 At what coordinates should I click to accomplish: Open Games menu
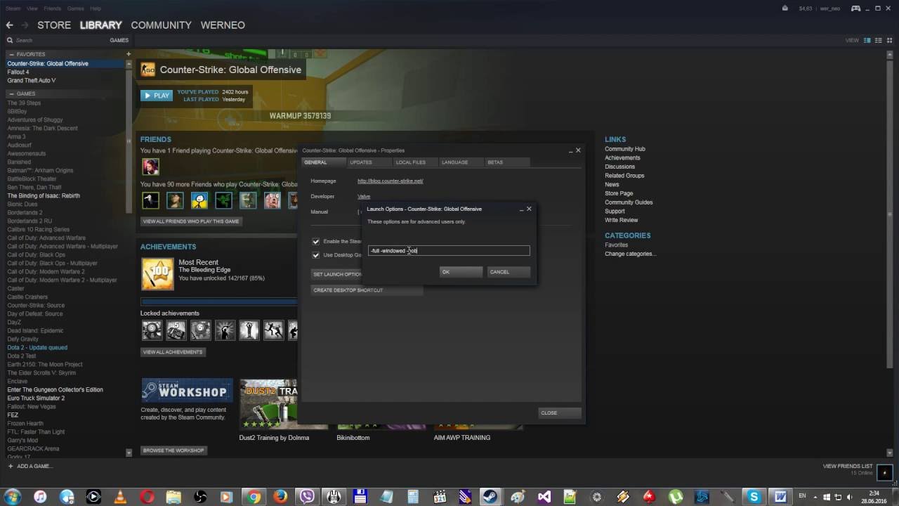pyautogui.click(x=75, y=8)
